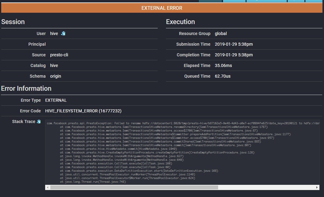
Task: Click the Error Type label
Action: point(31,100)
